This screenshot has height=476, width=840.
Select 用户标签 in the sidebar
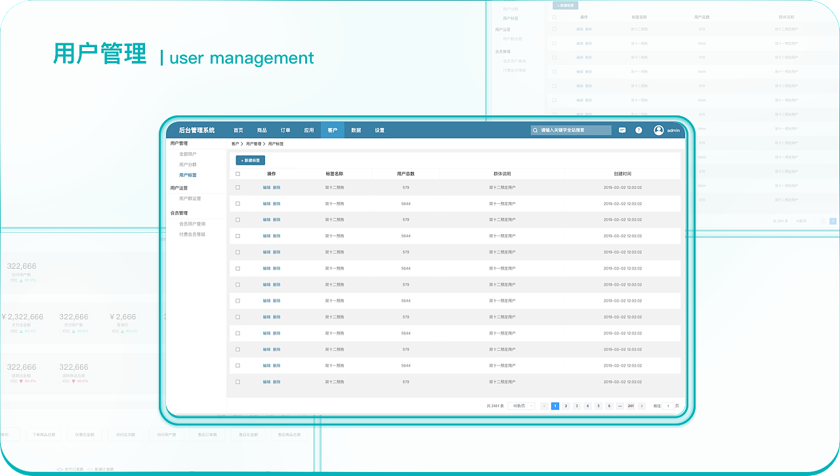pyautogui.click(x=188, y=175)
